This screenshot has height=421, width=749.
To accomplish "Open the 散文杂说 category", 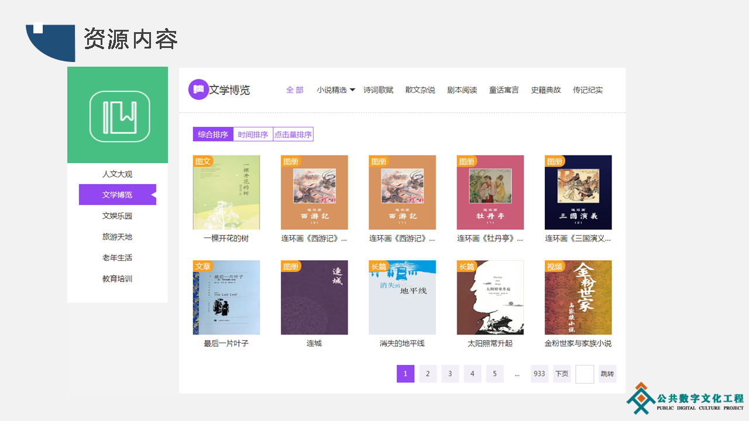I will pyautogui.click(x=420, y=90).
